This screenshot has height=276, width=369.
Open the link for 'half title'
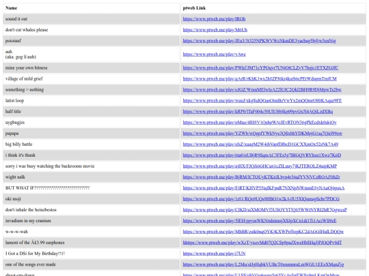coord(258,112)
